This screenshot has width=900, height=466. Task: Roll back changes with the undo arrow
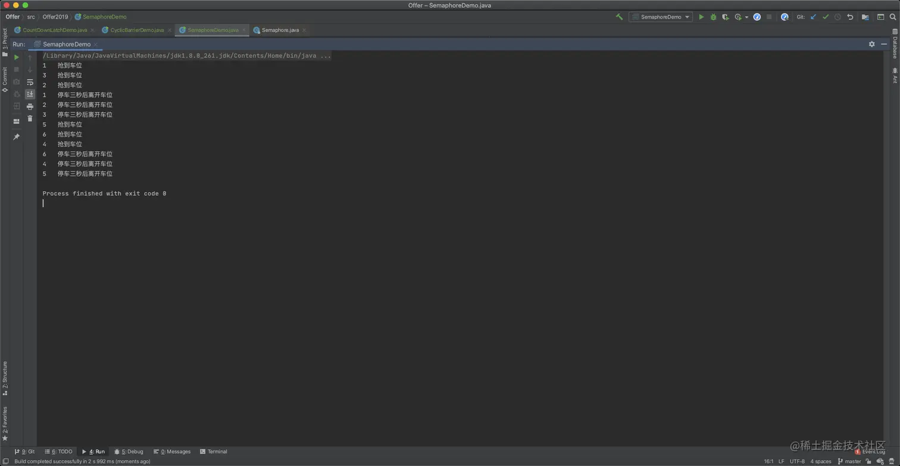click(x=850, y=17)
